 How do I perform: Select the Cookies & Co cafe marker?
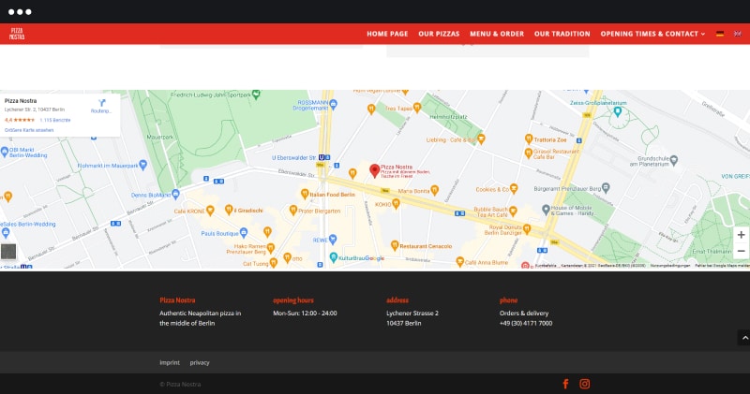point(514,189)
